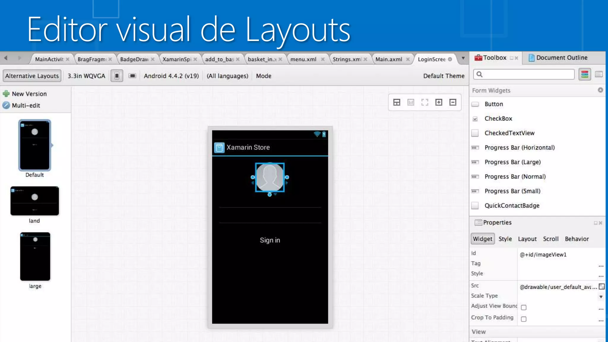Toggle the Crop To Padding checkbox

524,319
